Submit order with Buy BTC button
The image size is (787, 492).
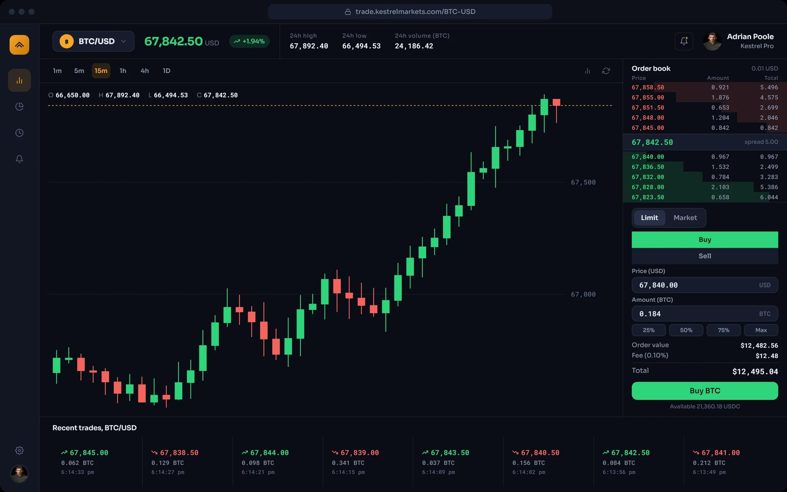[x=705, y=391]
